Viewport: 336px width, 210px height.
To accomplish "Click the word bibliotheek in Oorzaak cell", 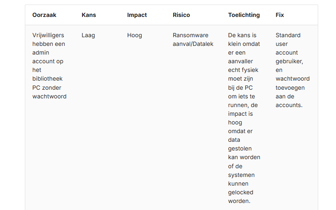I will pyautogui.click(x=47, y=79).
